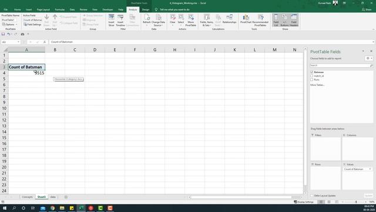The width and height of the screenshot is (376, 212).
Task: Switch to the Insert ribbon tab
Action: (29, 9)
